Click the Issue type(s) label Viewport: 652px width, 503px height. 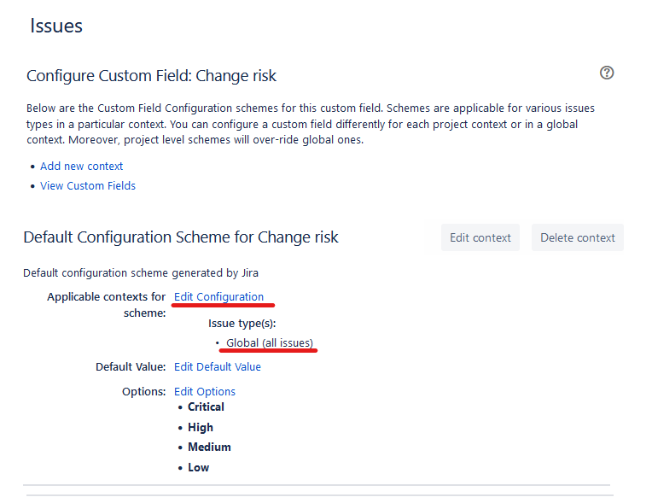click(242, 324)
